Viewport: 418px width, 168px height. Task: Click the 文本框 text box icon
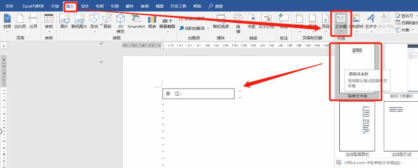tap(341, 18)
